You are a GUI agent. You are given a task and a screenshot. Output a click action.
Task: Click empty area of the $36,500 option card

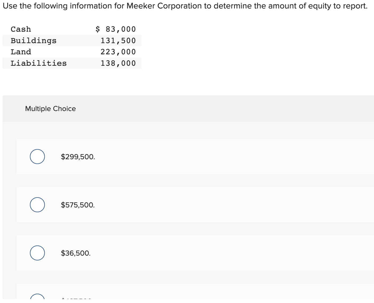pyautogui.click(x=227, y=253)
